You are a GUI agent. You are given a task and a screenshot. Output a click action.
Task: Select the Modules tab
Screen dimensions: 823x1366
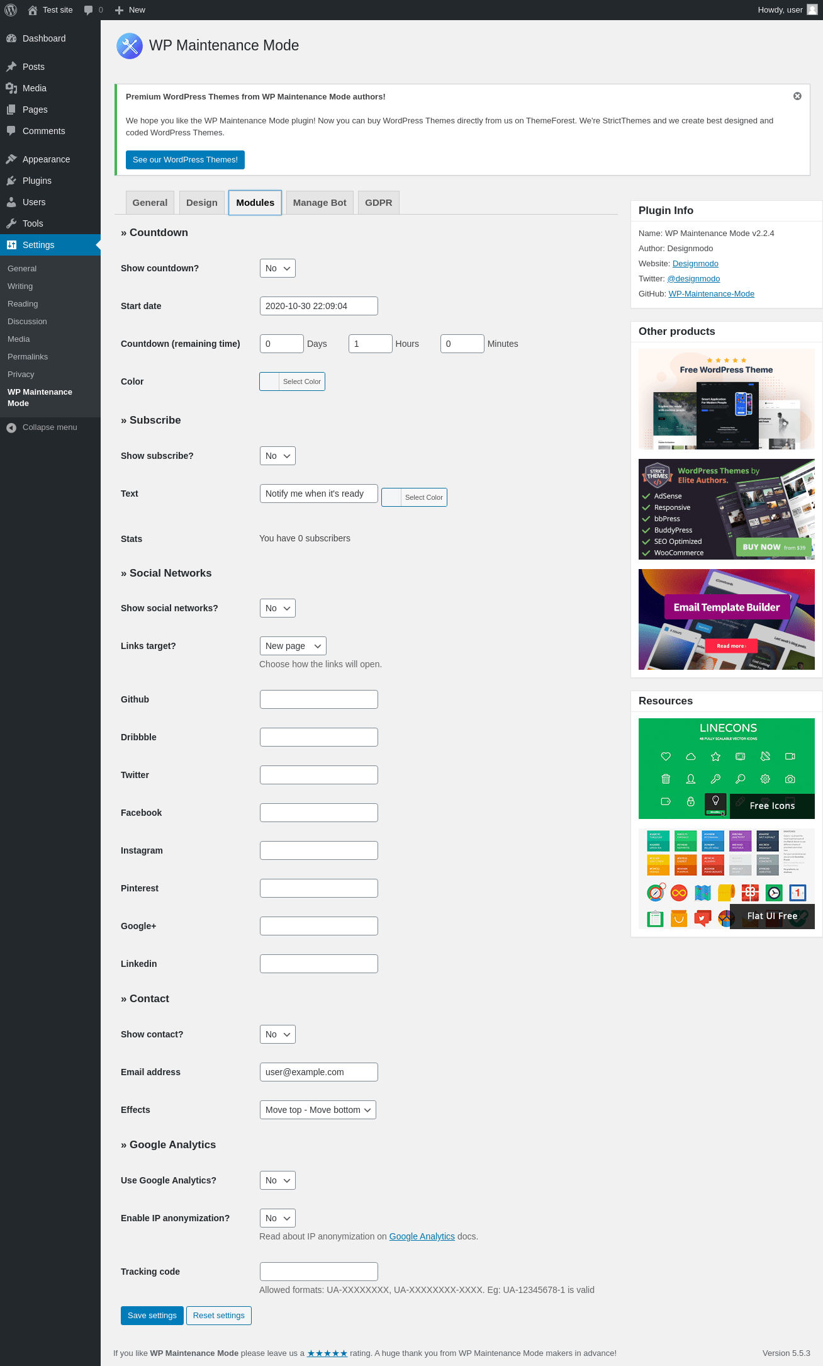tap(255, 203)
